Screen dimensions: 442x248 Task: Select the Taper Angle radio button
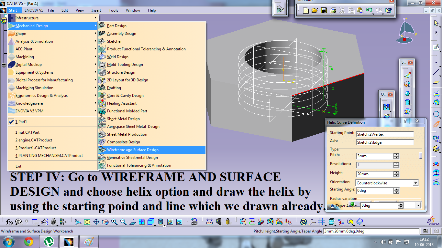pyautogui.click(x=333, y=206)
